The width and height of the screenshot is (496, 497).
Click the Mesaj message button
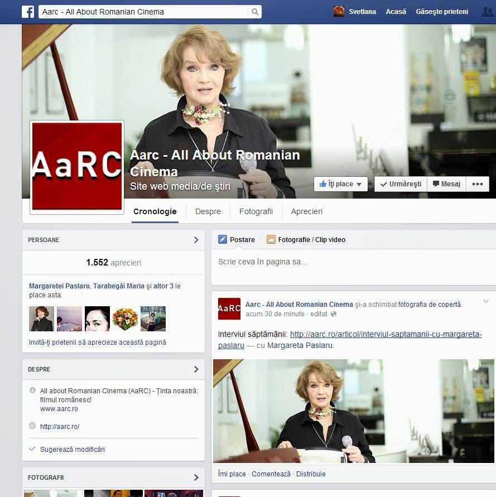(x=446, y=184)
